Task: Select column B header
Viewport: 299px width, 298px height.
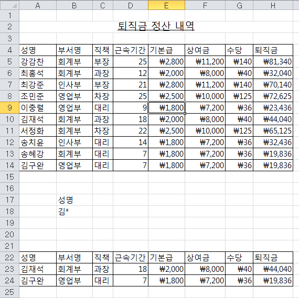Action: click(74, 5)
